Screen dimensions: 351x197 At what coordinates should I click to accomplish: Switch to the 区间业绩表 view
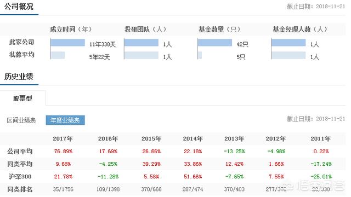tap(21, 120)
